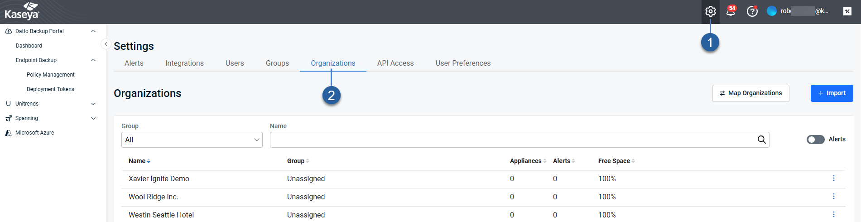The height and width of the screenshot is (222, 861).
Task: Open the User Preferences tab
Action: 463,63
